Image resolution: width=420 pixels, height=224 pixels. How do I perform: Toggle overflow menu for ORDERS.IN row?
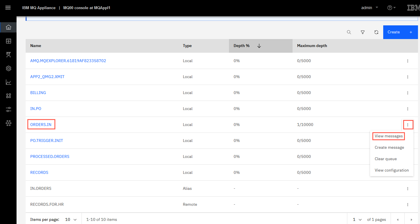click(408, 125)
